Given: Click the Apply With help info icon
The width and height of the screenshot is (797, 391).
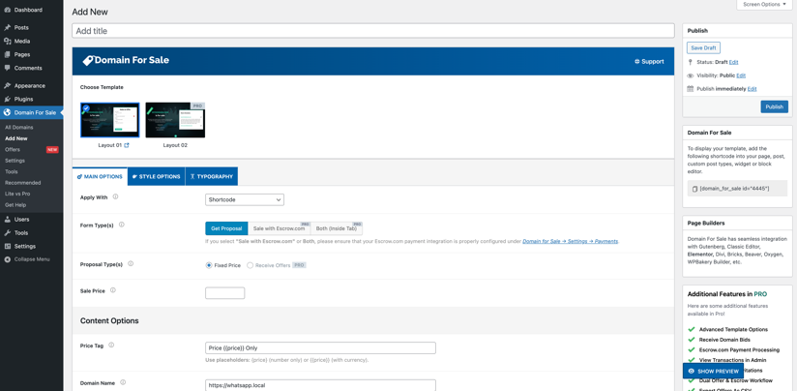Looking at the screenshot, I should [x=115, y=196].
